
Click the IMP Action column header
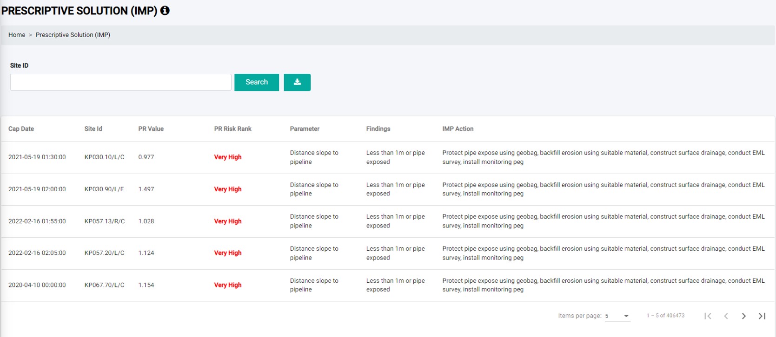click(458, 129)
